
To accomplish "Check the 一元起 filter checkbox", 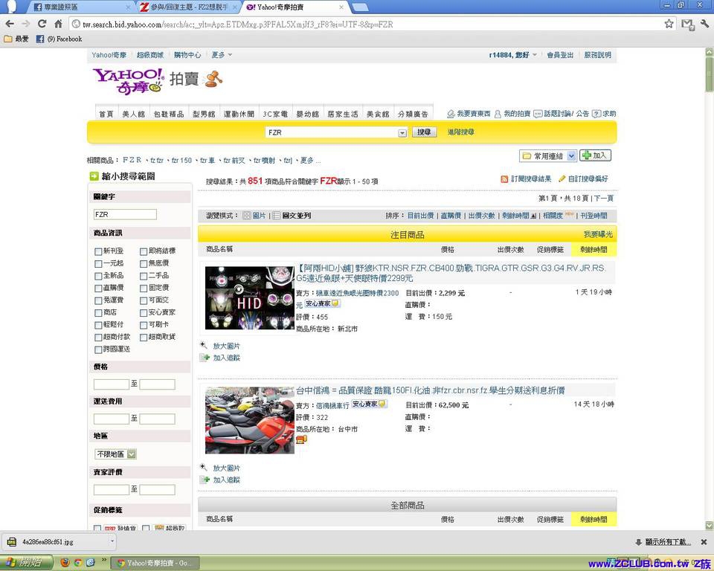I will 98,264.
